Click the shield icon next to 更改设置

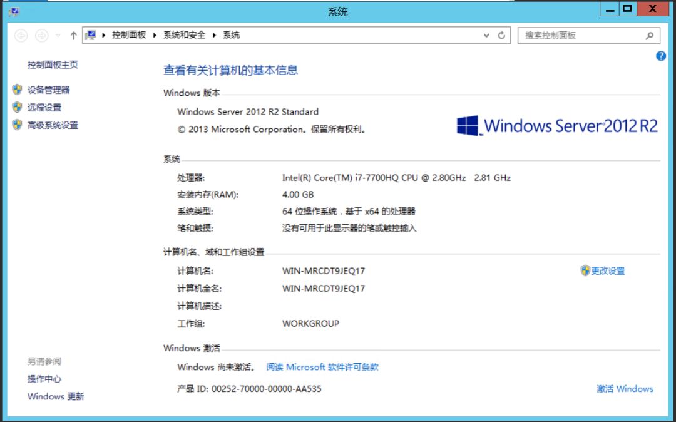585,270
